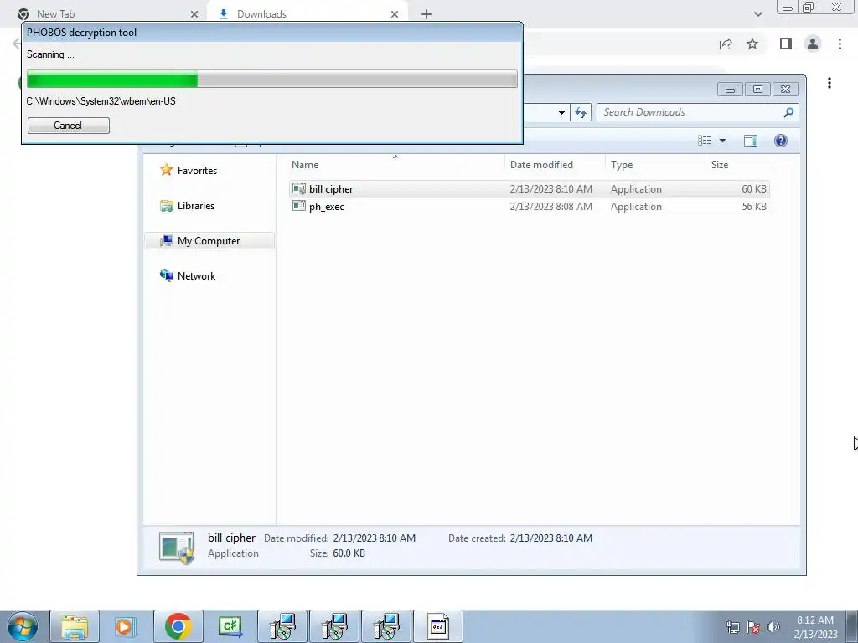Close the New Tab browser tab
This screenshot has height=643, width=858.
[x=194, y=14]
